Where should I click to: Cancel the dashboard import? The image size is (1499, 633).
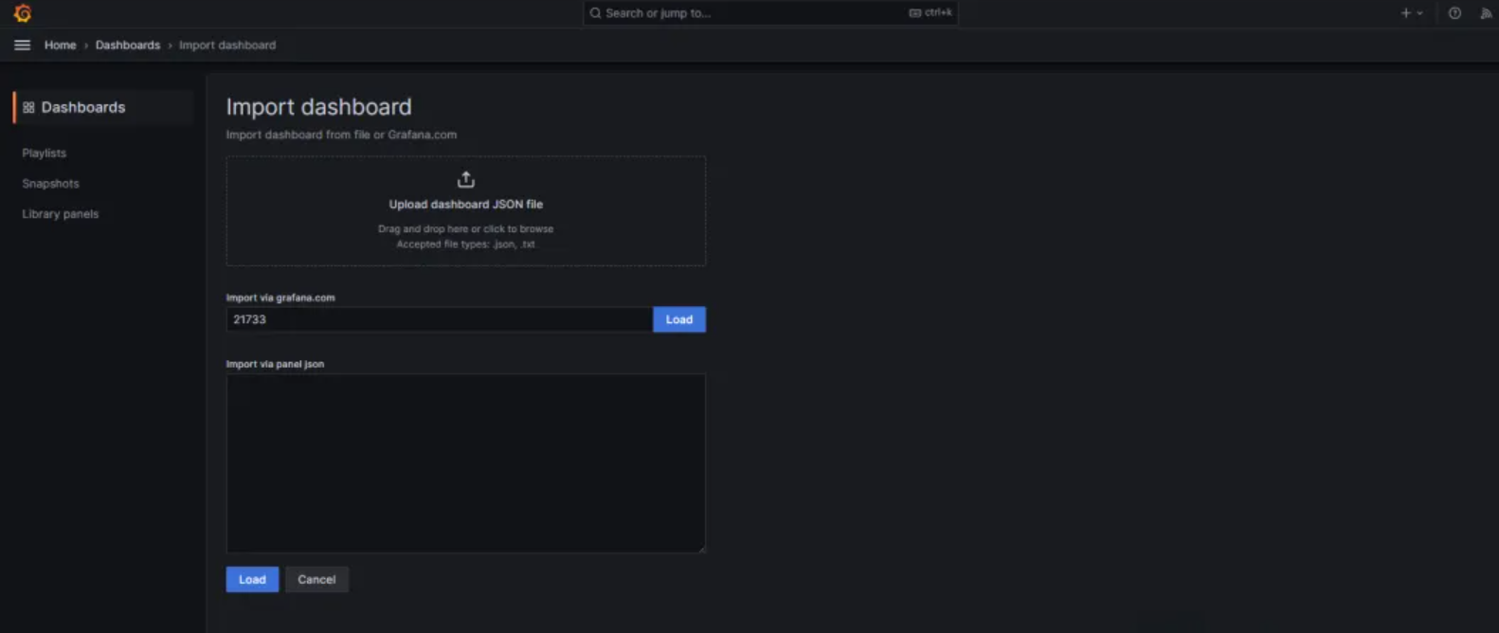[x=316, y=579]
